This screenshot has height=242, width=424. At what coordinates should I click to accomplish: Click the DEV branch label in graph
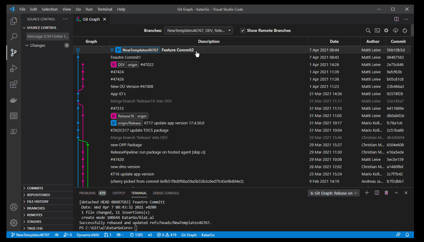point(125,64)
